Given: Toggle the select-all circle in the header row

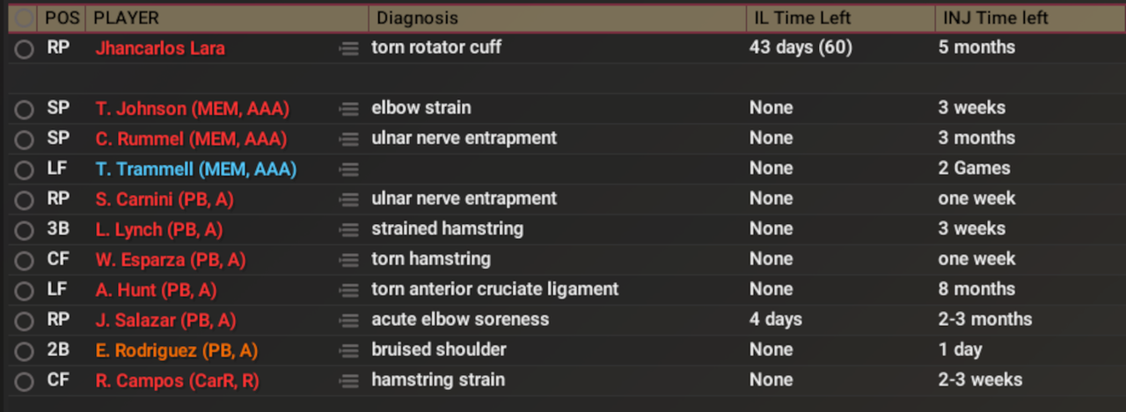Looking at the screenshot, I should tap(24, 18).
